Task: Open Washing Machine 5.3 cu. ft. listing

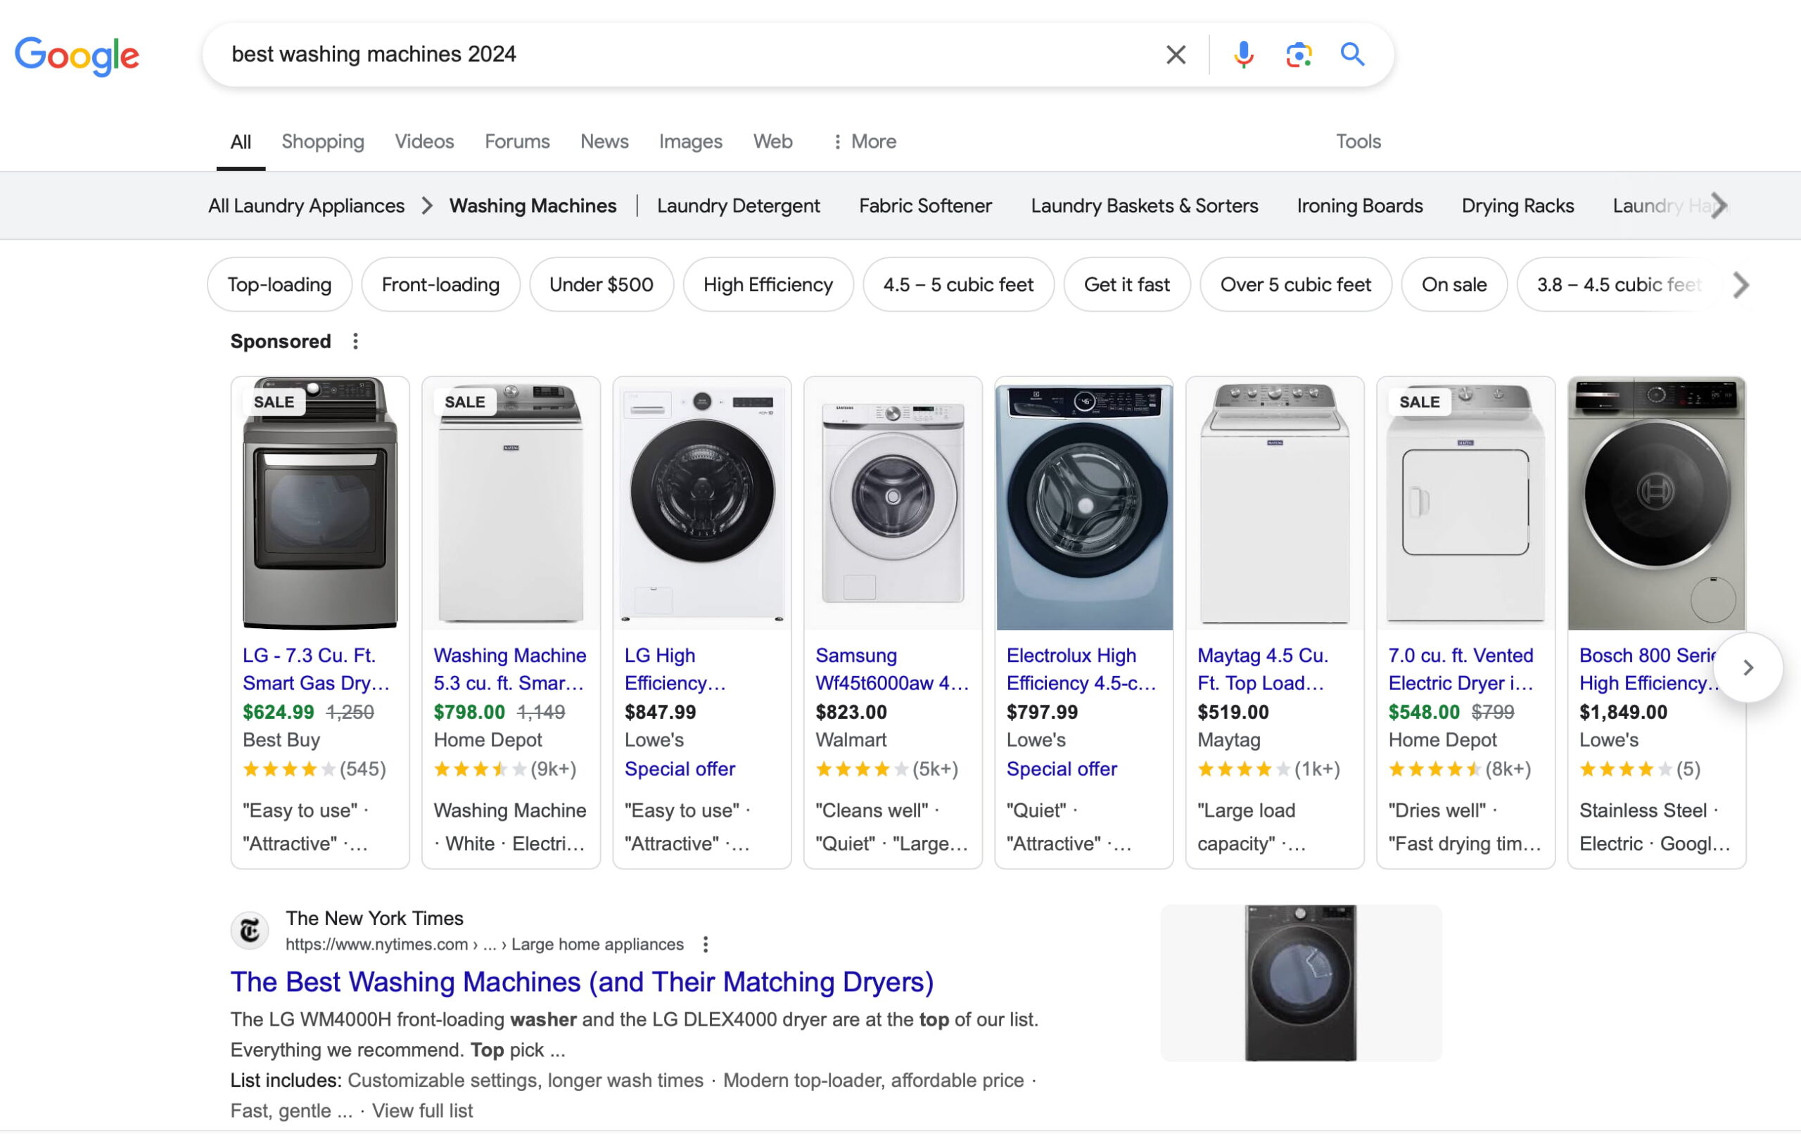Action: (x=509, y=669)
